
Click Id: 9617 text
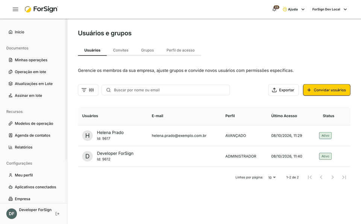[104, 139]
